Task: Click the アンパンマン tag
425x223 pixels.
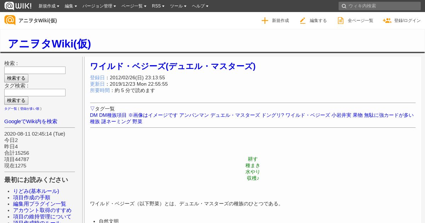Action: pyautogui.click(x=194, y=115)
